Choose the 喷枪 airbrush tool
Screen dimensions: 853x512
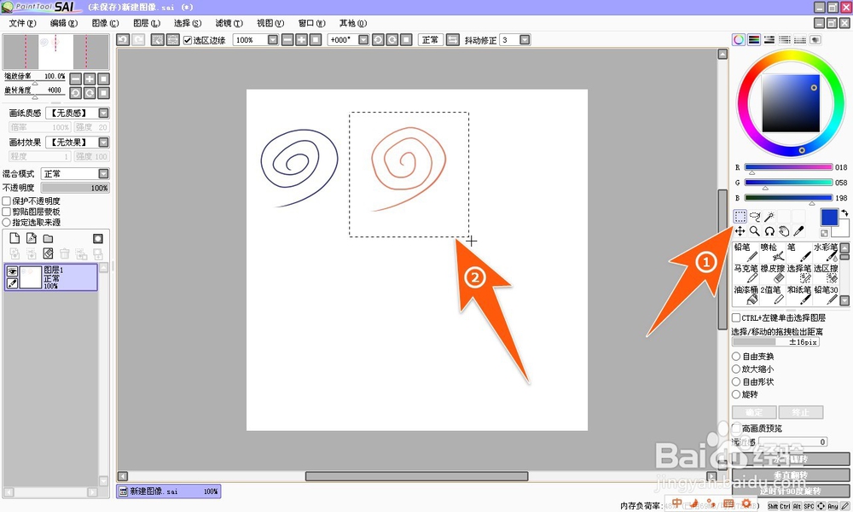772,252
